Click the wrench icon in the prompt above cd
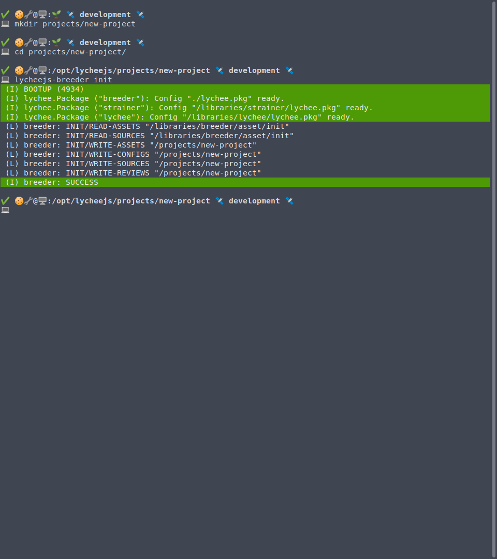 point(28,42)
